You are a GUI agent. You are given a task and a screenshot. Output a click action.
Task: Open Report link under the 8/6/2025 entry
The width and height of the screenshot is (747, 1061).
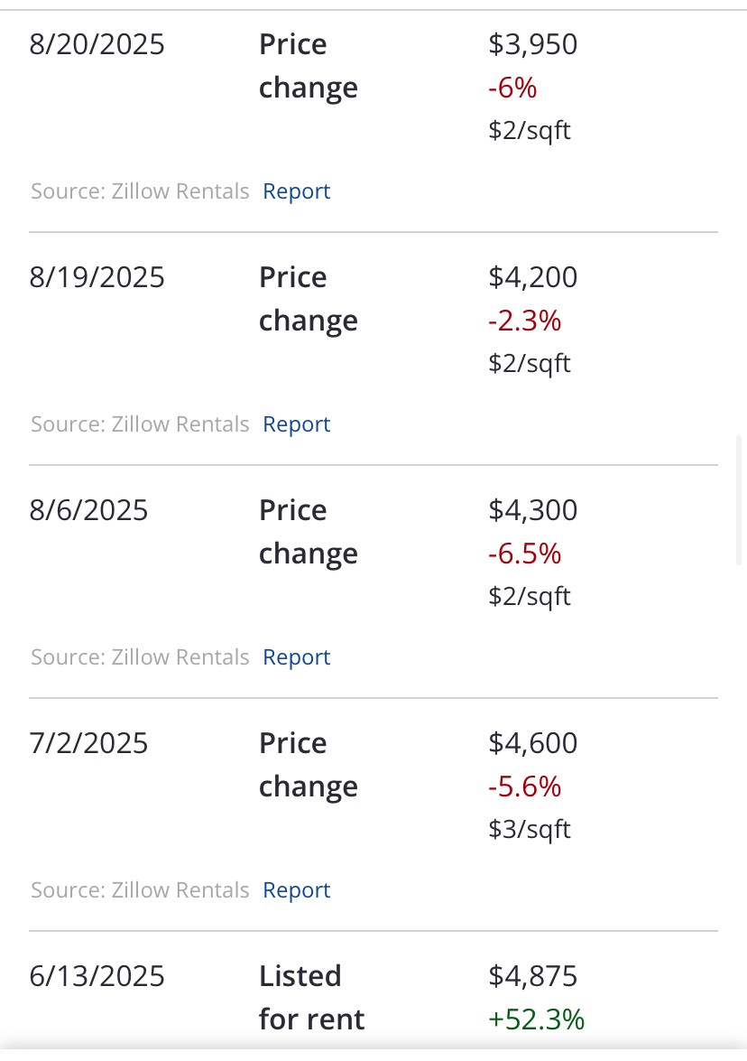pos(296,657)
